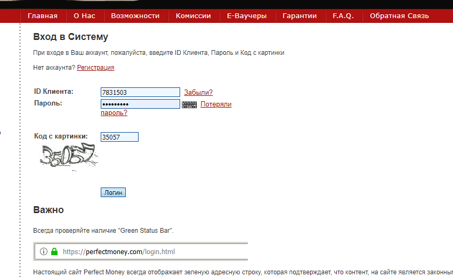Open the Возможности section
The image size is (453, 277).
pyautogui.click(x=135, y=16)
